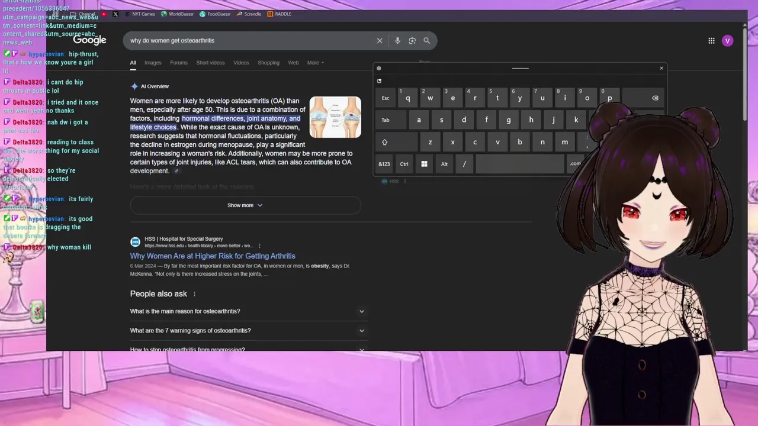Expand AI Overview with Show more
This screenshot has width=758, height=426.
tap(245, 205)
